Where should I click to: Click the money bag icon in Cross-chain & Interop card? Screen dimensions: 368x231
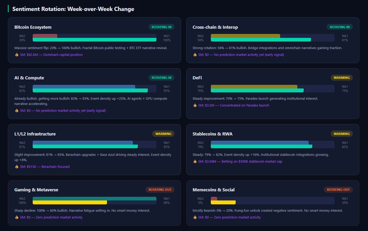[195, 55]
